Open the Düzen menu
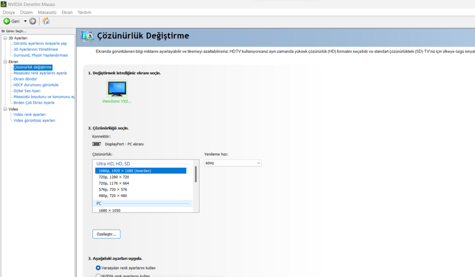 click(x=26, y=13)
